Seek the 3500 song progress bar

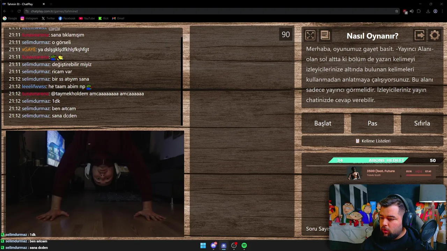(418, 175)
